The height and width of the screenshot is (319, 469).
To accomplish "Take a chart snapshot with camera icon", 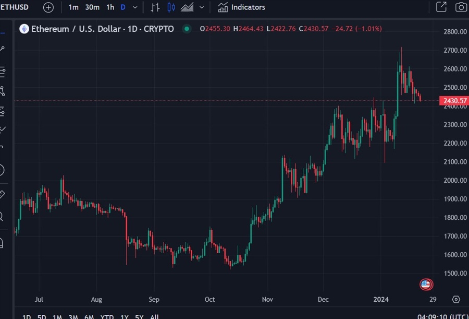I will [x=461, y=7].
